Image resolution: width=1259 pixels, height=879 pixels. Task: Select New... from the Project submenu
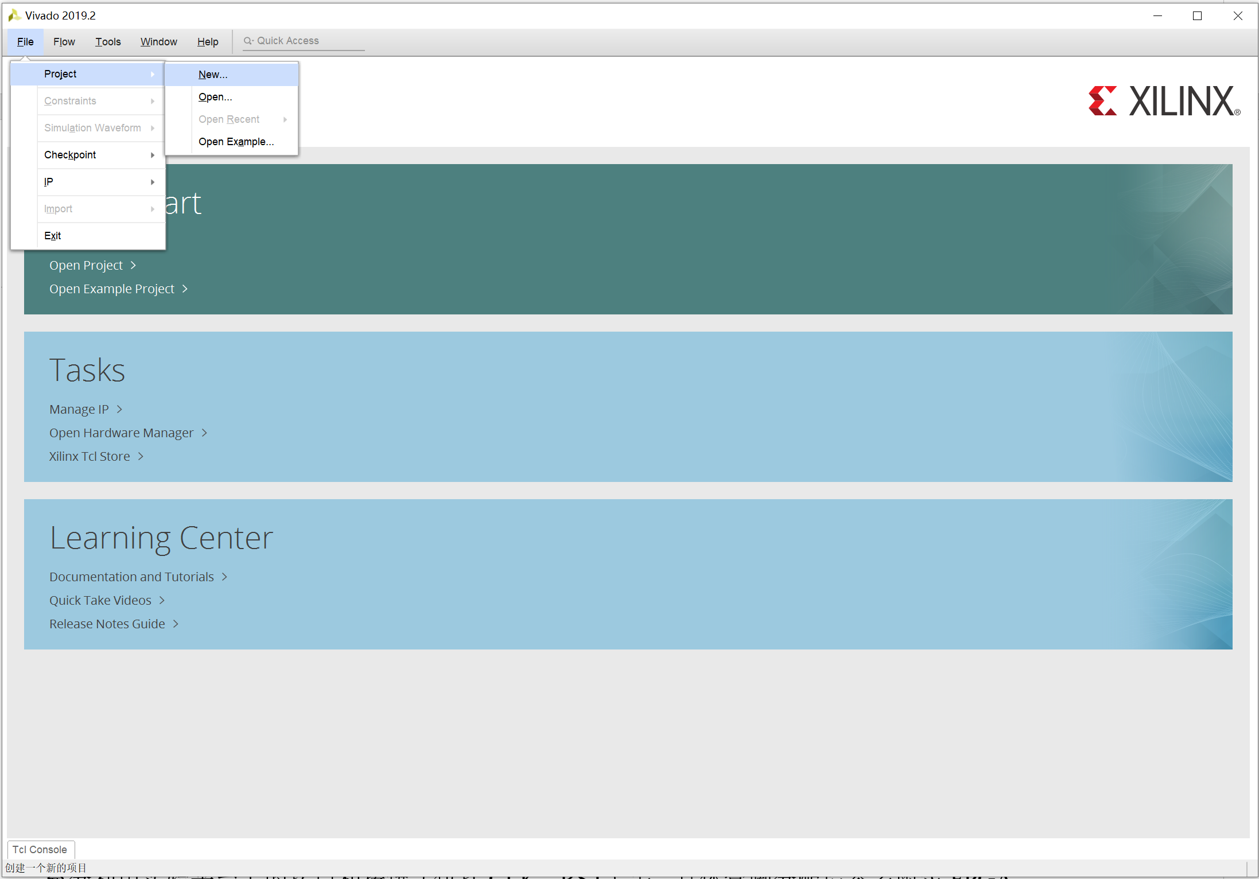click(213, 75)
